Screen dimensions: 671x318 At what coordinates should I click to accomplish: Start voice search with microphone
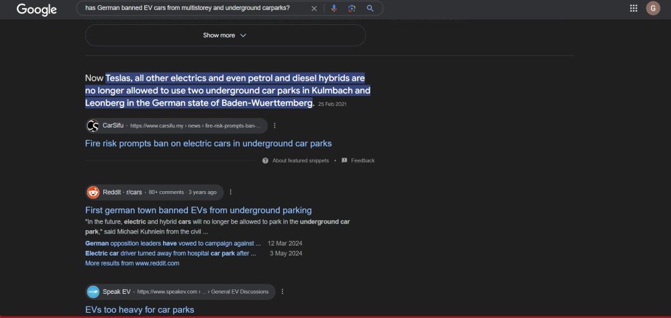tap(333, 8)
